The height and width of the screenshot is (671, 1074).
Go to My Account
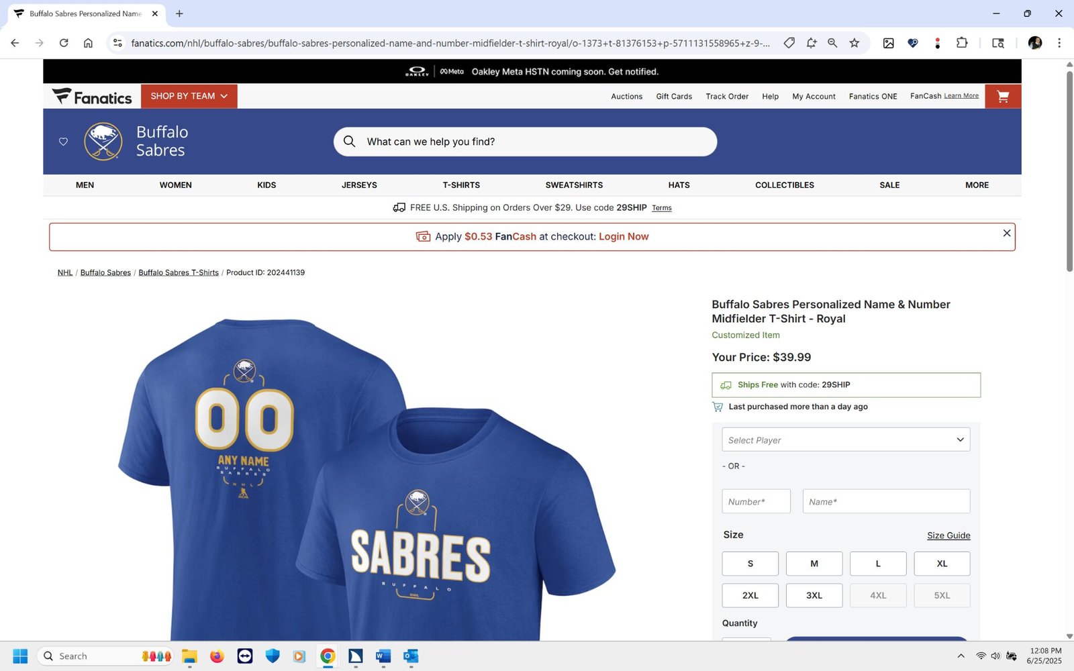click(x=814, y=97)
